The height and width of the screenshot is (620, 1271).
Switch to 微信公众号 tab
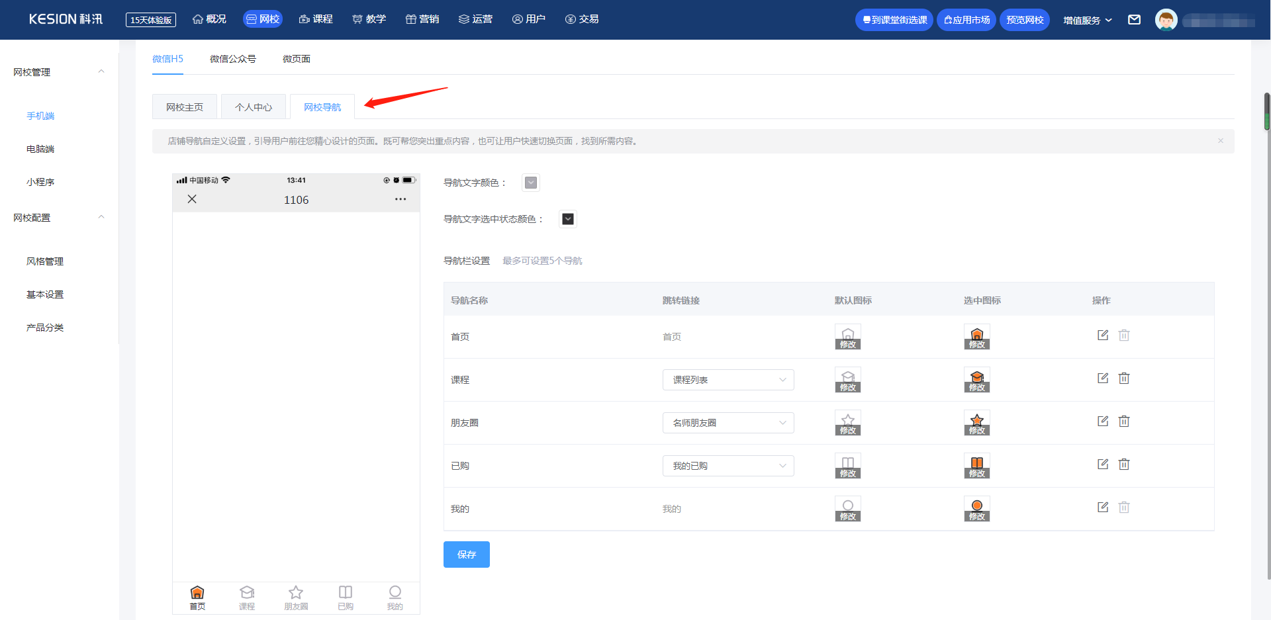[x=232, y=59]
